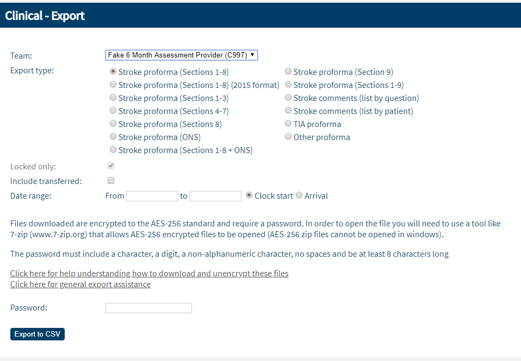521x361 pixels.
Task: Focus the Password input field
Action: [x=148, y=308]
